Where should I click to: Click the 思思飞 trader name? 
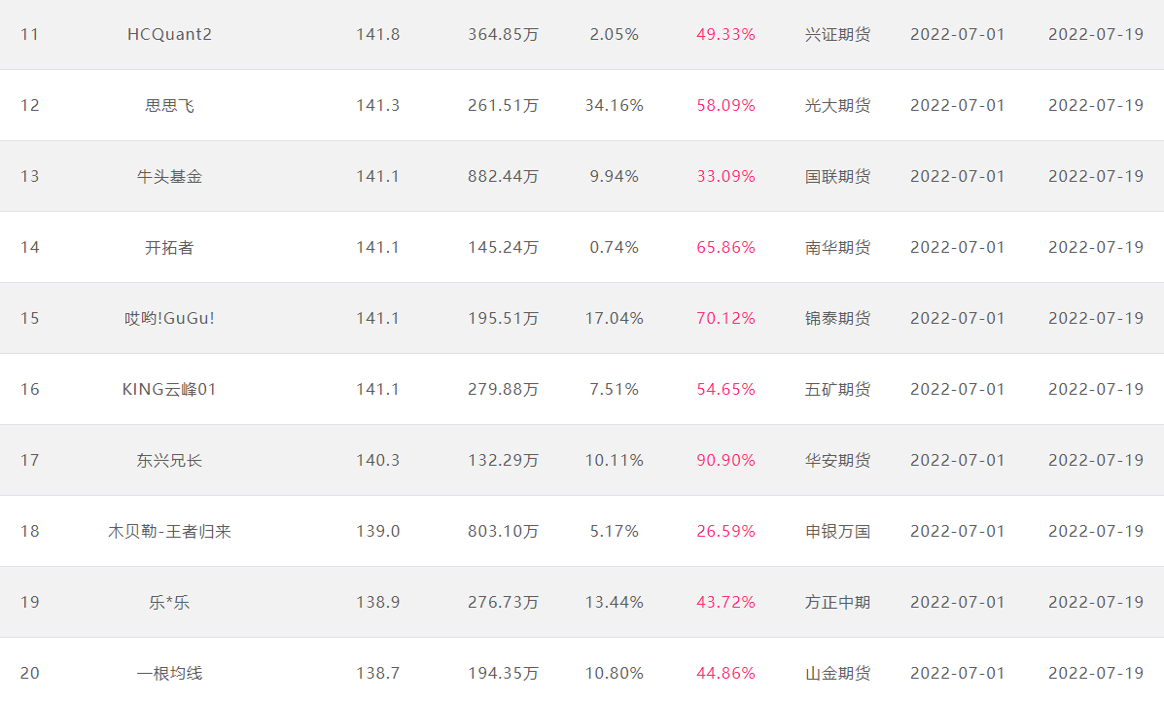coord(169,105)
